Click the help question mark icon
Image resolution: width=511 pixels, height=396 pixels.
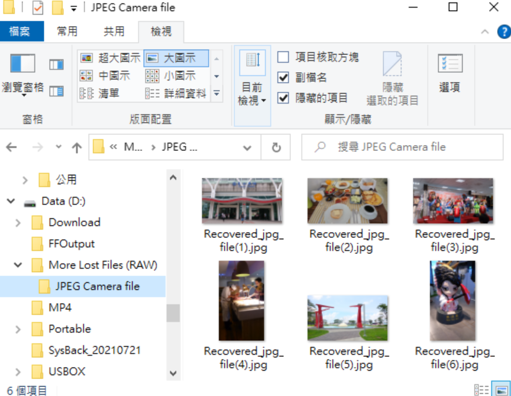pos(504,31)
